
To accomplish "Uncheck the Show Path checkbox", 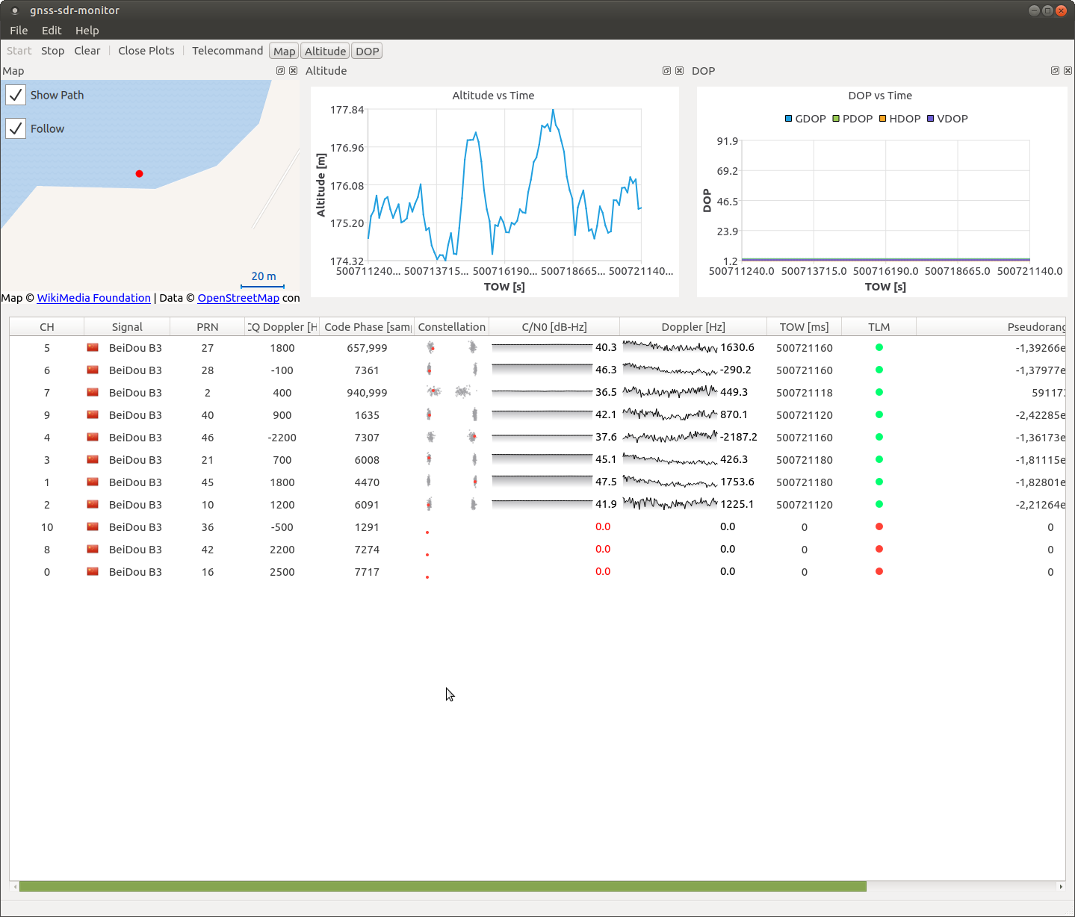I will (x=16, y=95).
